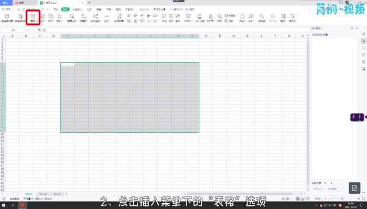Screen dimensions: 367x209
Task: Click the Name Box cell reference field
Action: (x=21, y=30)
